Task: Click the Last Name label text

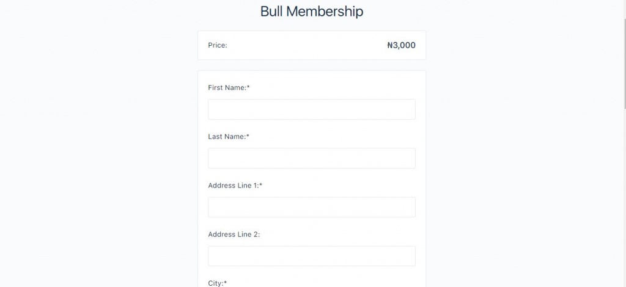Action: point(227,137)
